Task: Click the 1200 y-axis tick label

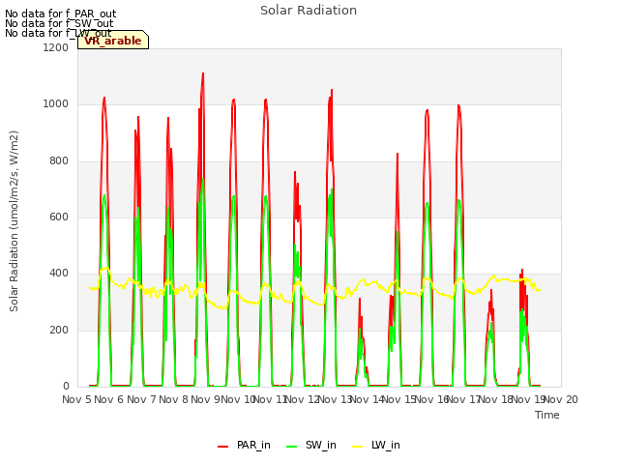Action: (56, 47)
